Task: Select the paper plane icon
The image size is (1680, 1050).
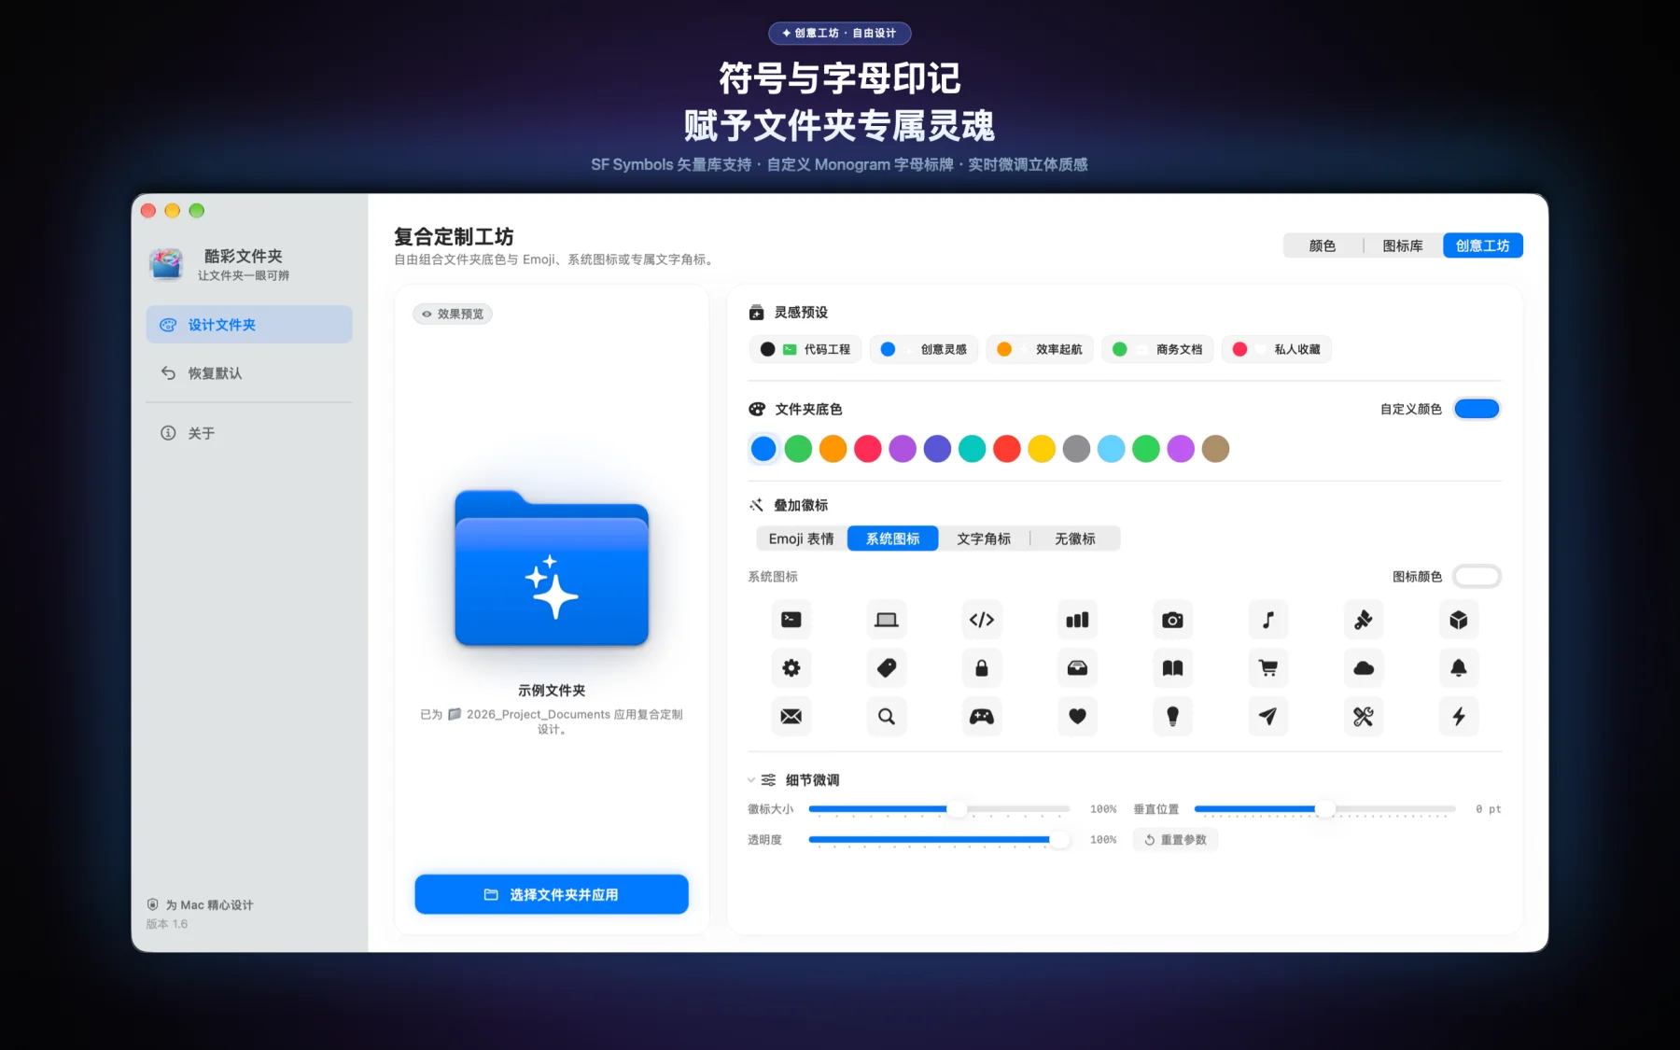Action: pos(1267,717)
